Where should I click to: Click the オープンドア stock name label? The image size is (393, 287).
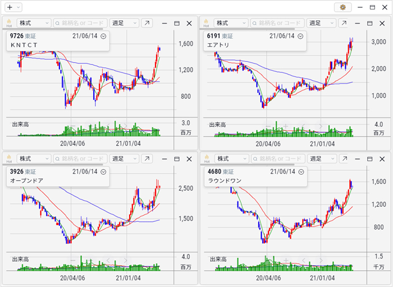(26, 181)
